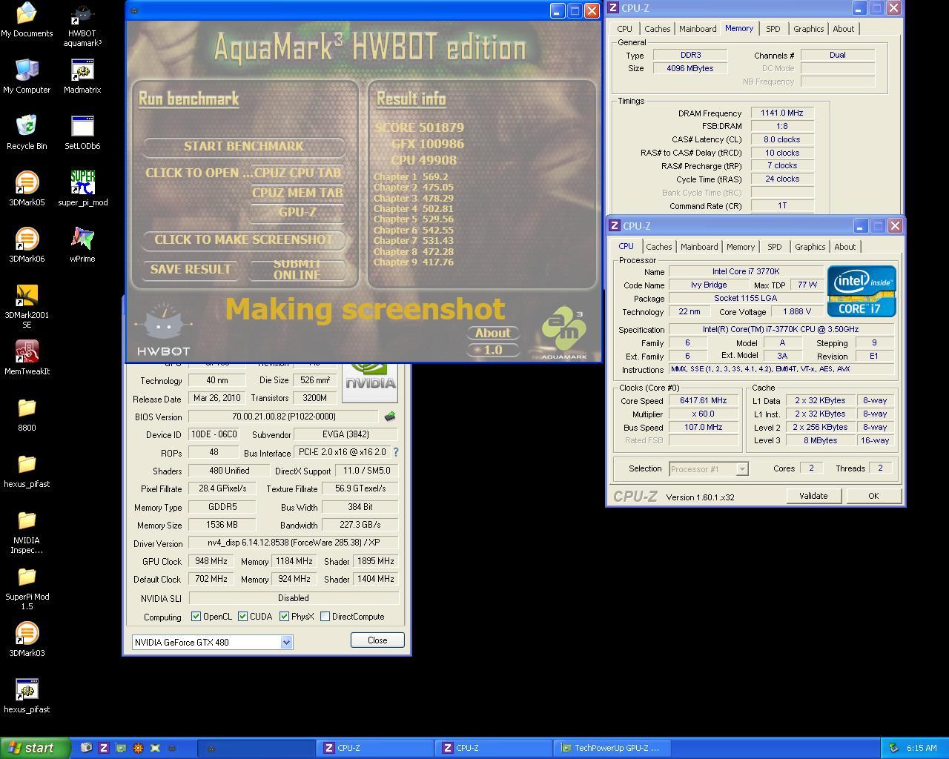Open CPUZ MEM TAB from AquaMark
The image size is (949, 759).
click(297, 193)
